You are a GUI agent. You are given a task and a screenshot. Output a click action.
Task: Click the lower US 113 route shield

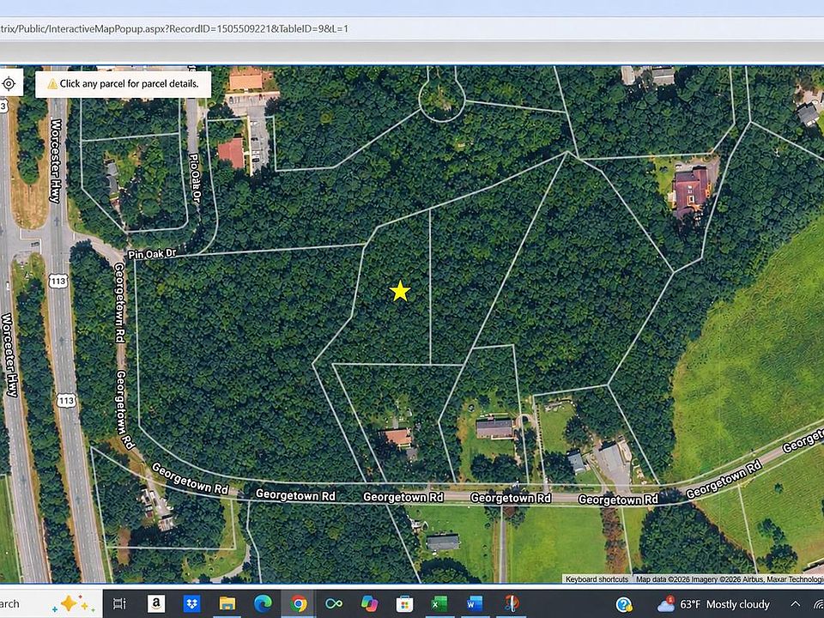66,401
